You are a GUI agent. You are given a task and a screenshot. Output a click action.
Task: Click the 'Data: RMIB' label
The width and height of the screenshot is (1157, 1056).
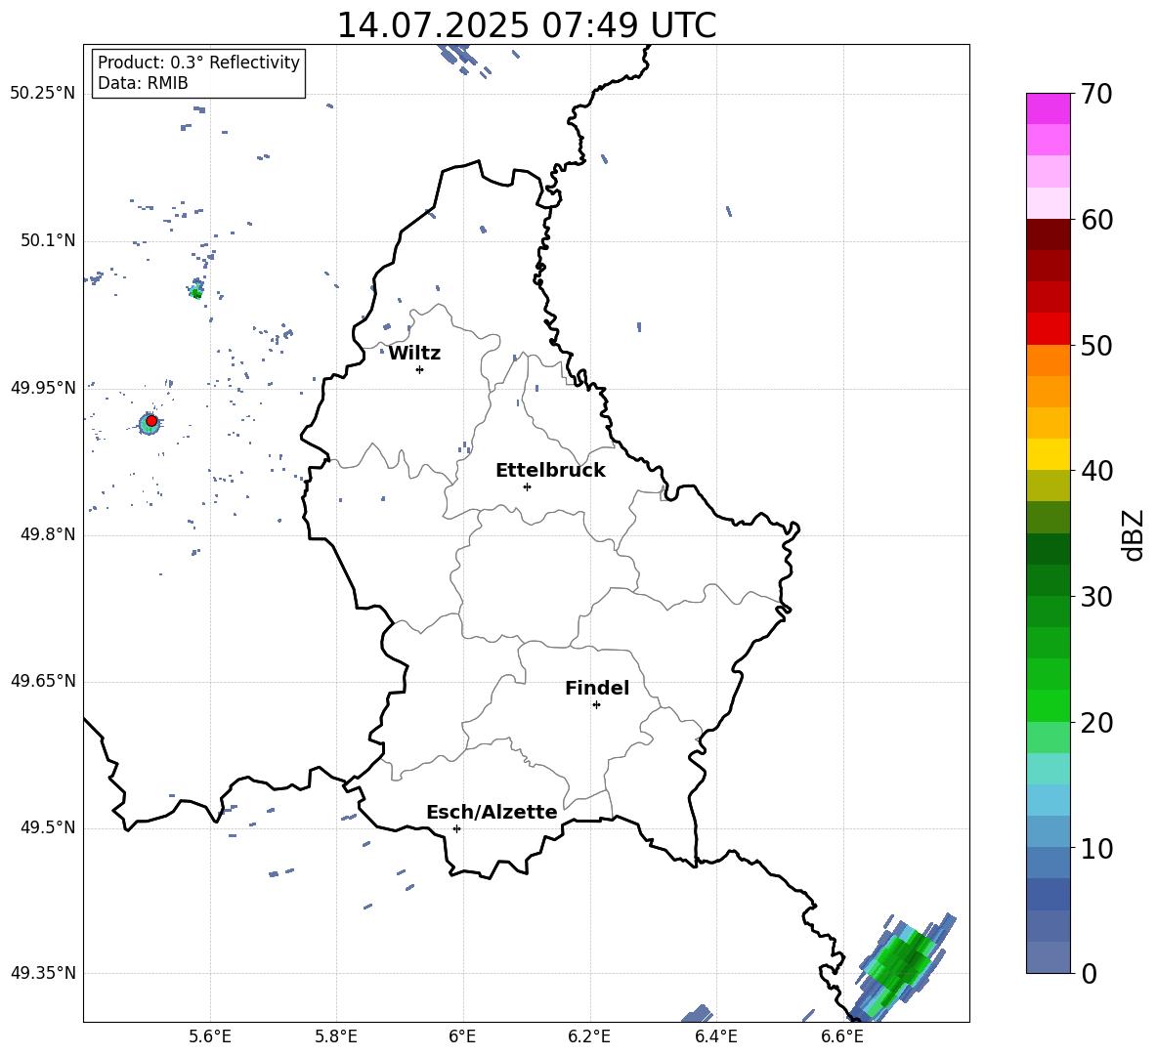[143, 83]
